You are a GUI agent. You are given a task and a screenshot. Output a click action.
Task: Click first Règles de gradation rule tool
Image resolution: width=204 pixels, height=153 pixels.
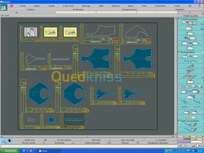coord(190,124)
